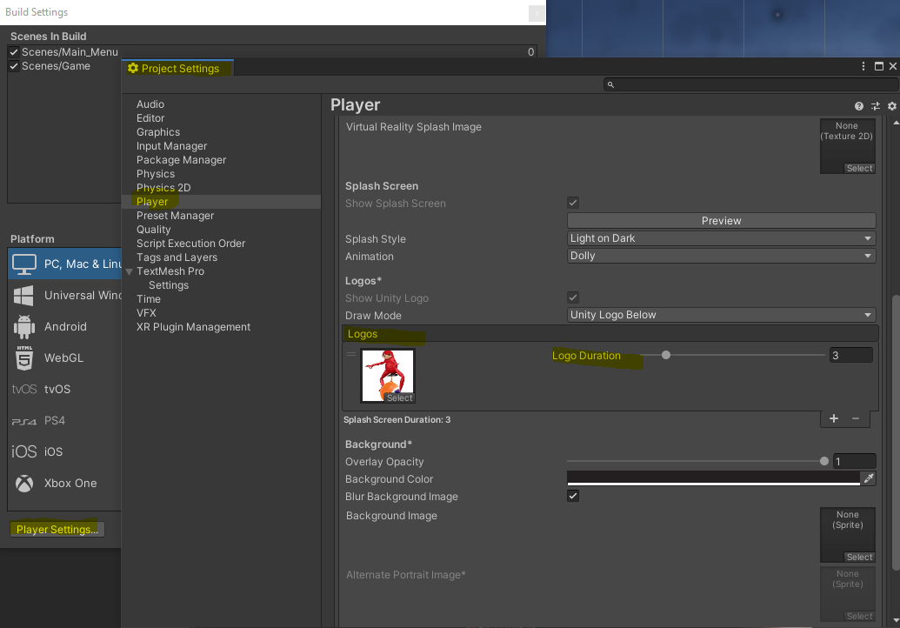Viewport: 900px width, 628px height.
Task: Select texture for Virtual Reality Splash Image
Action: pyautogui.click(x=859, y=168)
